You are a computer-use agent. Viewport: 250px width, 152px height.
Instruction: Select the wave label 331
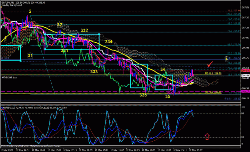pyautogui.click(x=64, y=51)
